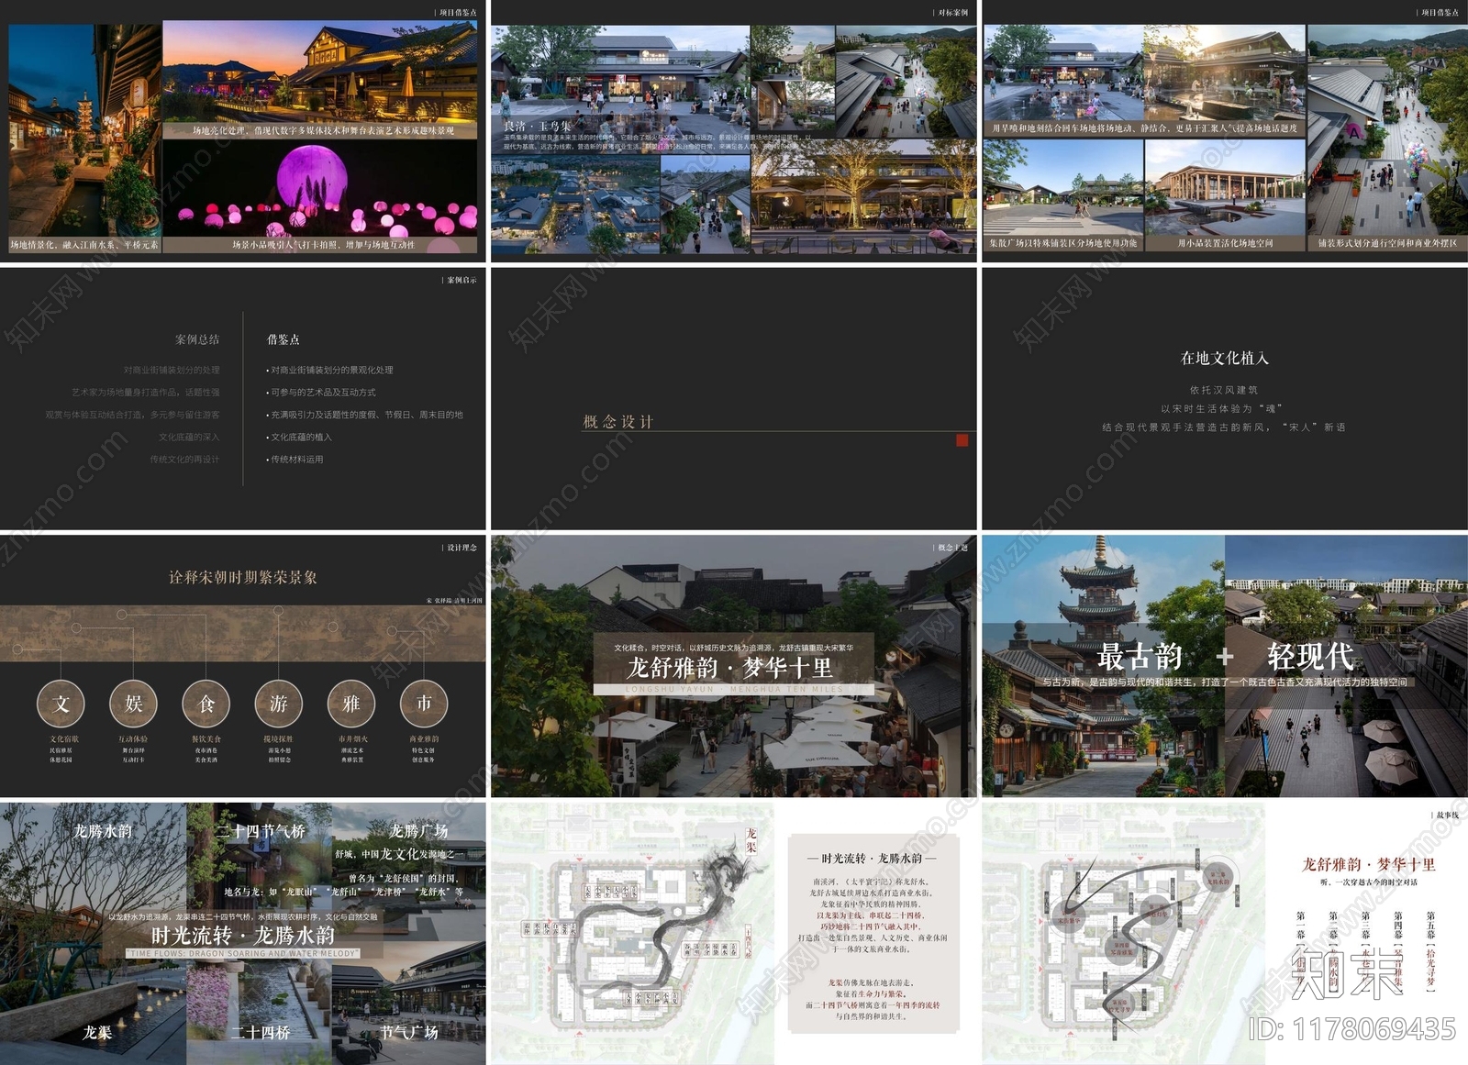The height and width of the screenshot is (1065, 1468).
Task: Select bullet 传统材料运用
Action: click(295, 460)
